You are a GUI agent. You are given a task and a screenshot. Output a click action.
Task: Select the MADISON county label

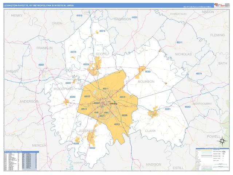pos(154,164)
